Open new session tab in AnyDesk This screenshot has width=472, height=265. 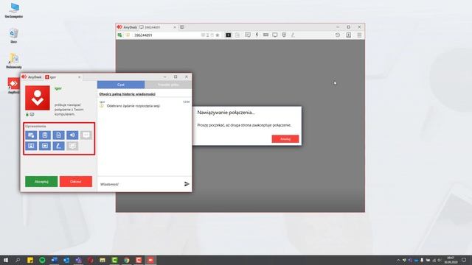coord(182,27)
